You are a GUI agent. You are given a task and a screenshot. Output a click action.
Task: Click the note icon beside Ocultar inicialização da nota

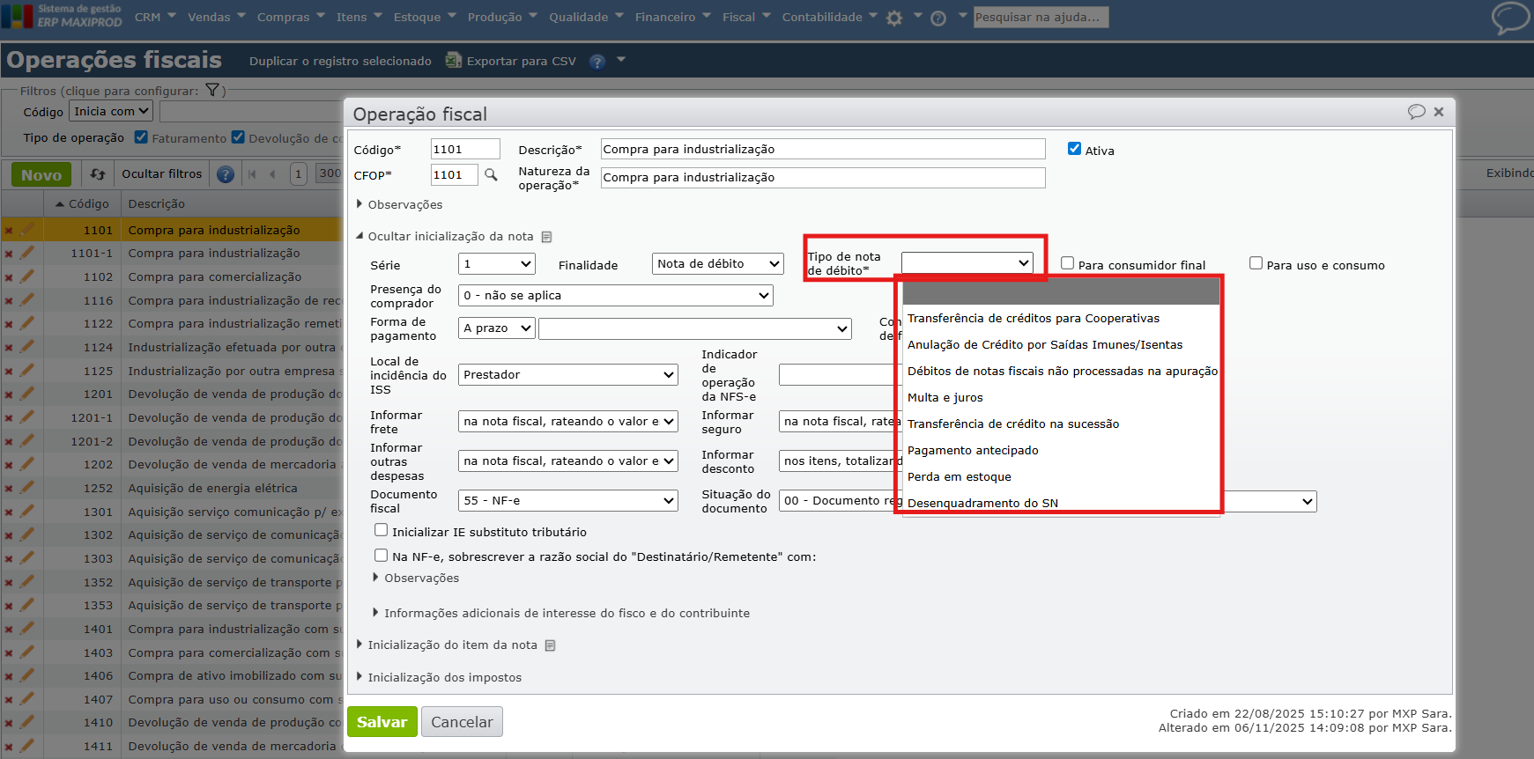pos(546,237)
